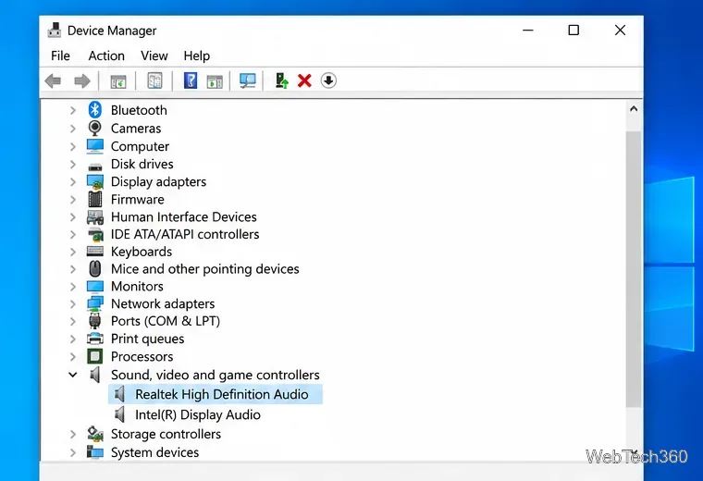Open the Action menu
Viewport: 703px width, 481px height.
pyautogui.click(x=106, y=55)
